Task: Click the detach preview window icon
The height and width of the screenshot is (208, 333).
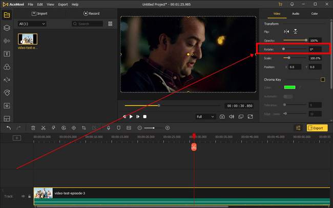Action: (x=241, y=117)
